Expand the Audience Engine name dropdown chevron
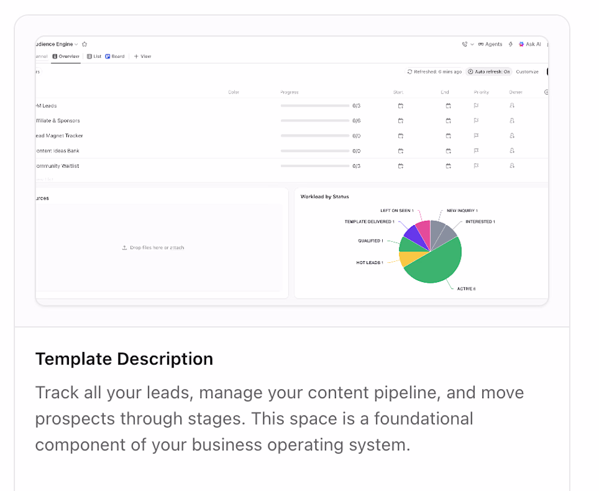 (x=76, y=44)
